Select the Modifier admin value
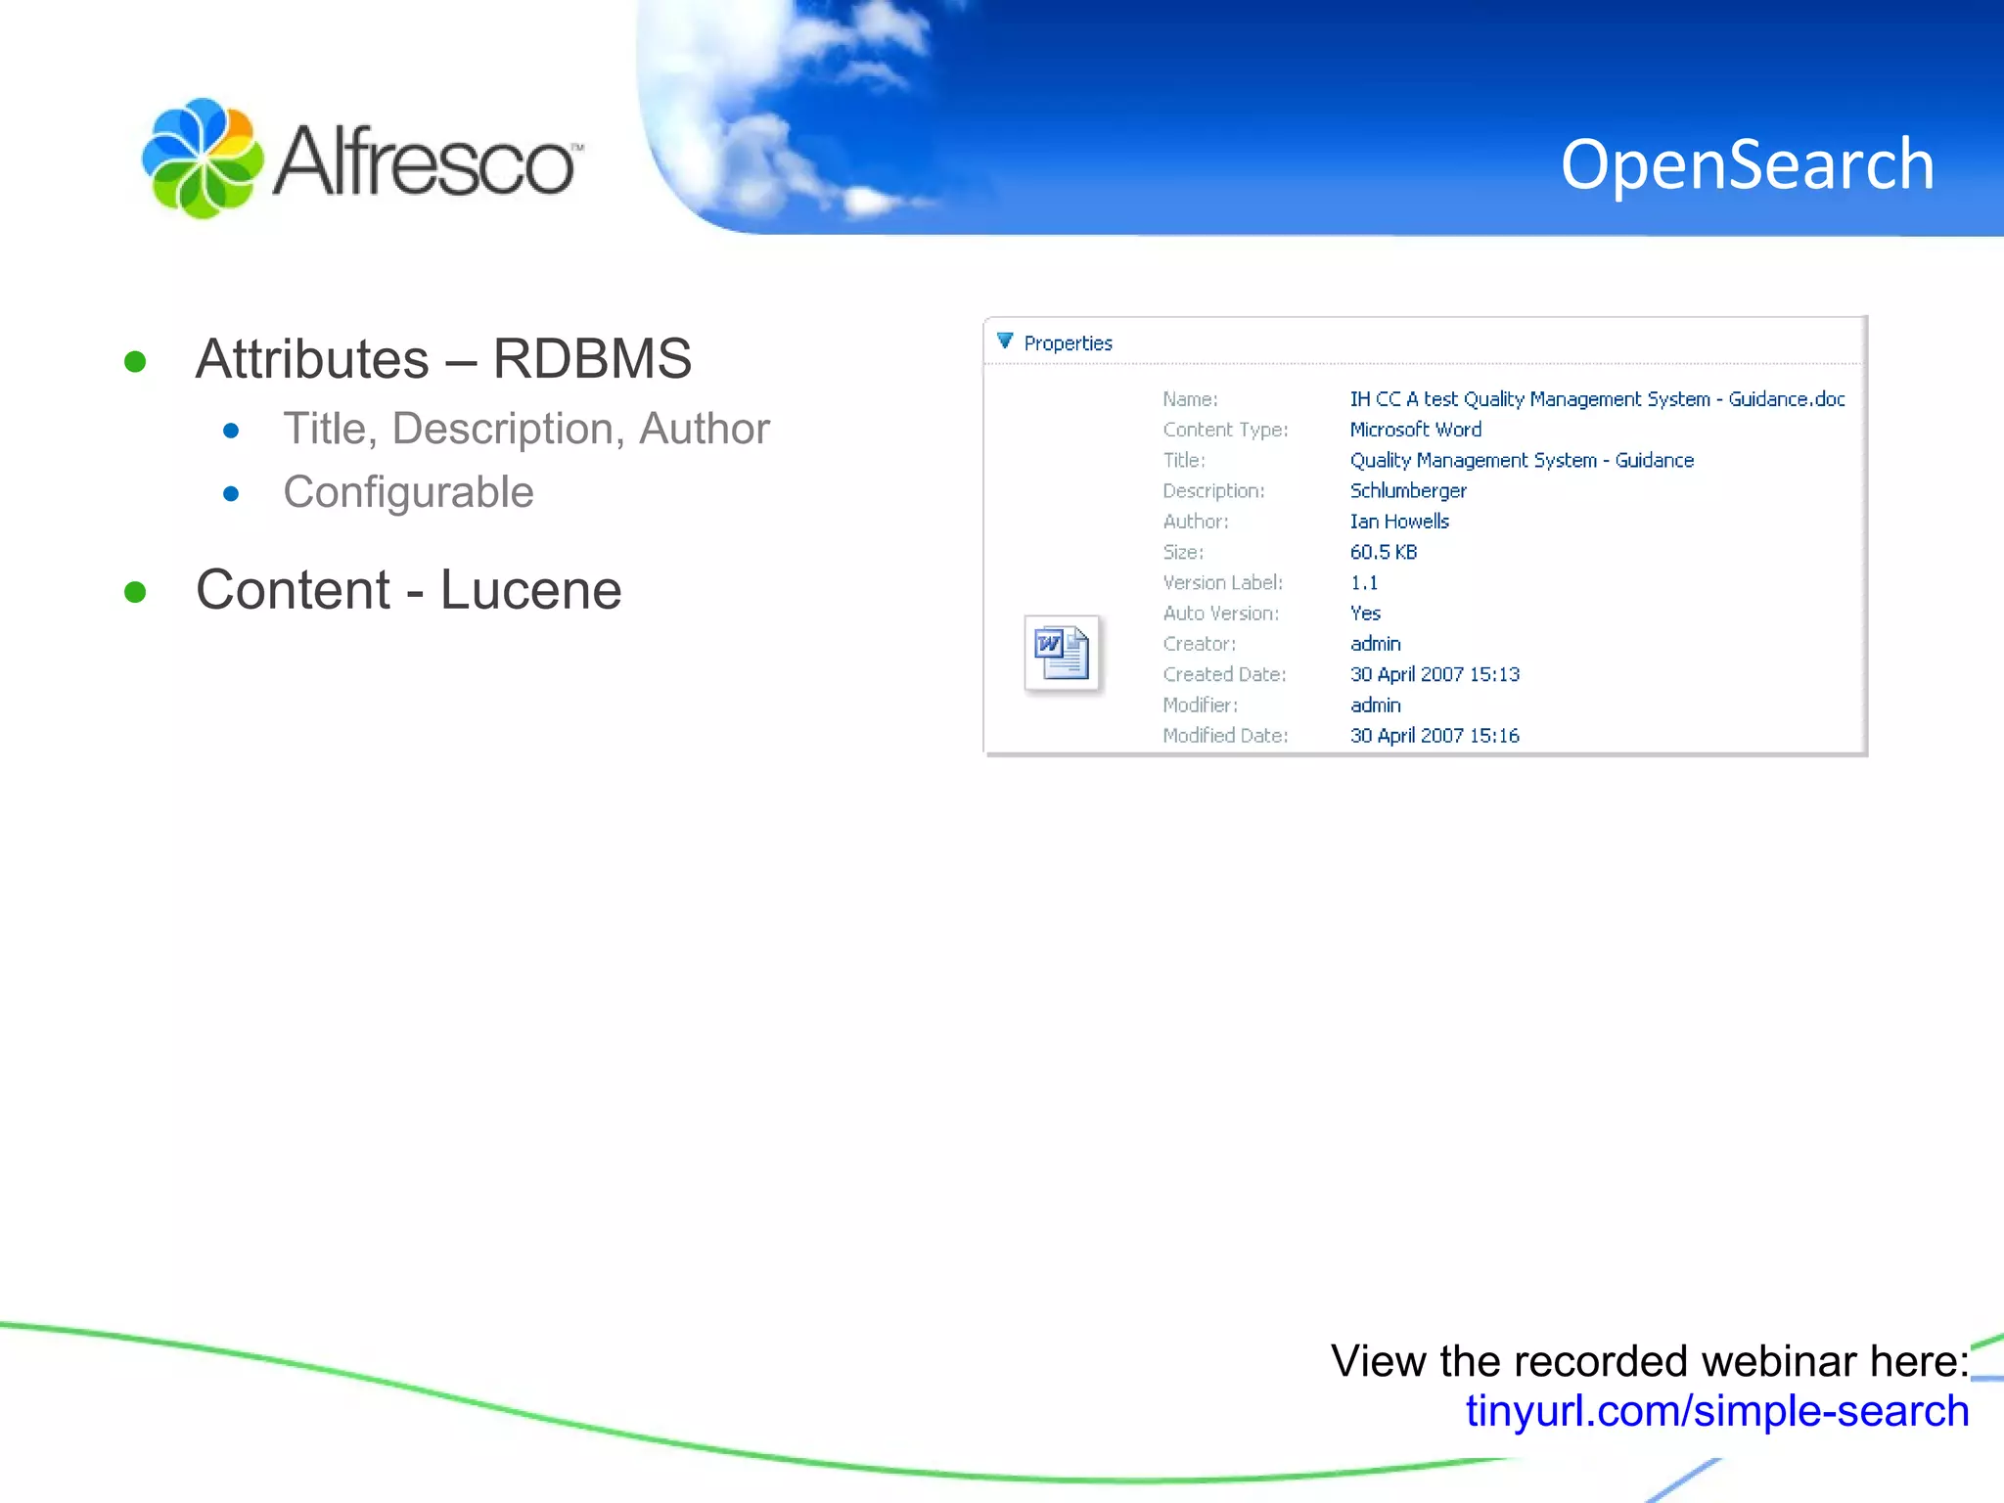This screenshot has height=1503, width=2004. click(x=1375, y=705)
